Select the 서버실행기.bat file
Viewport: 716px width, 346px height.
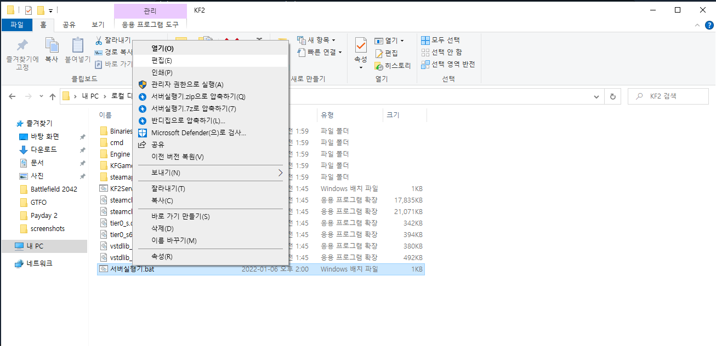tap(260, 269)
